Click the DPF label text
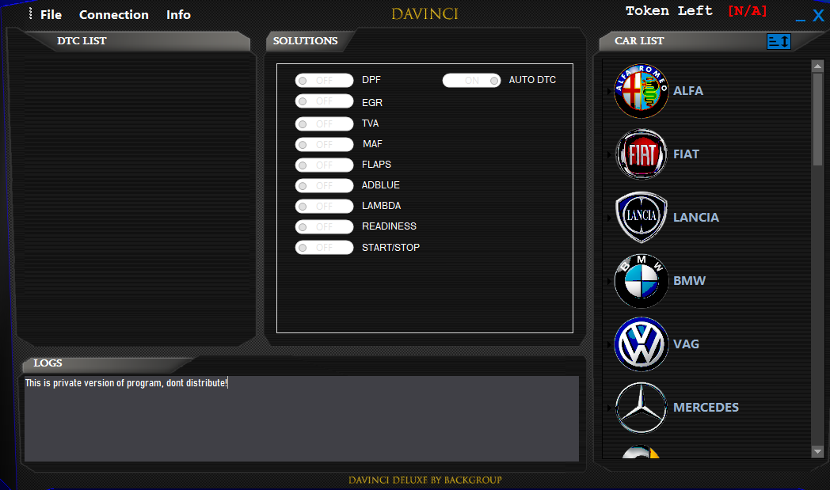 click(371, 80)
